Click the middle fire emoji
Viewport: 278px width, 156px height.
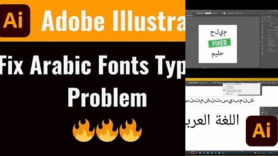click(x=107, y=130)
